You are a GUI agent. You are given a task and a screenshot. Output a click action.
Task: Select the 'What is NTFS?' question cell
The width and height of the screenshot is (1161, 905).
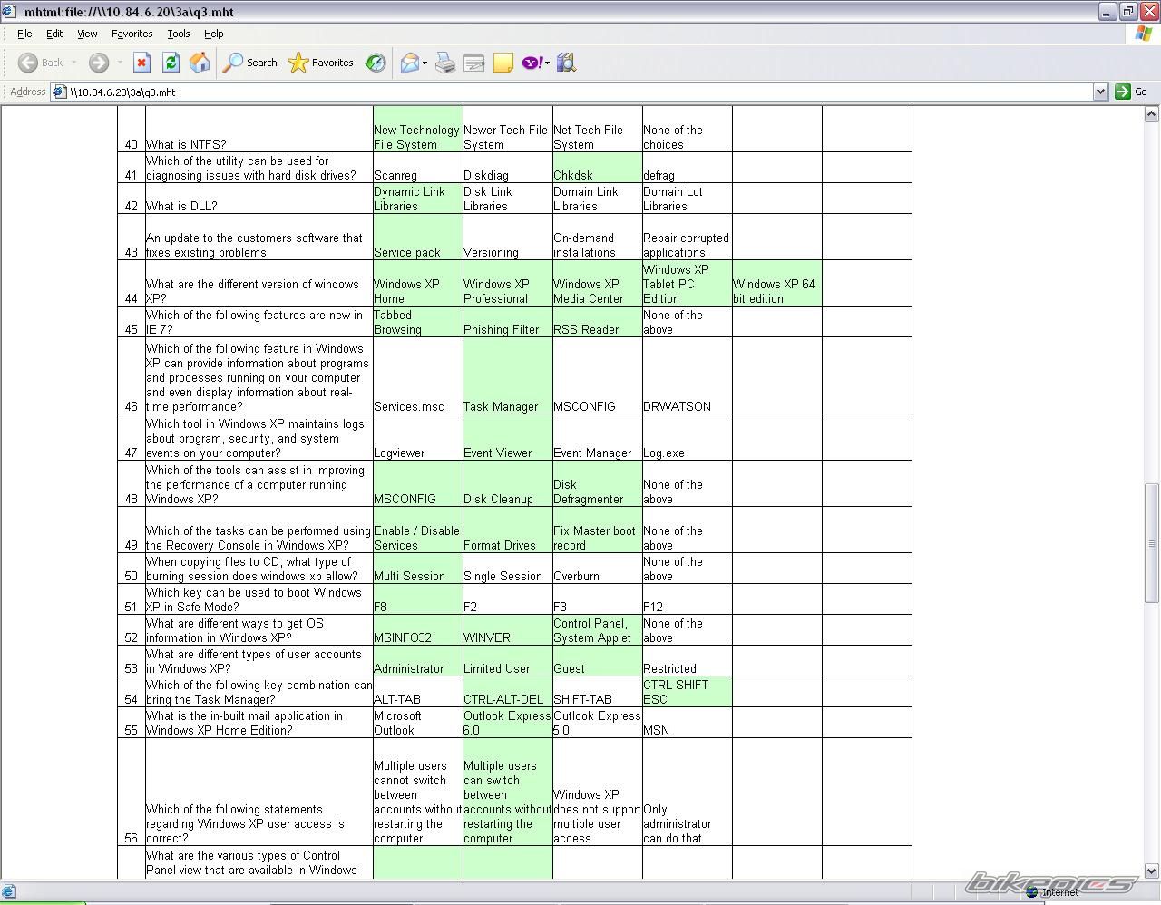[259, 129]
